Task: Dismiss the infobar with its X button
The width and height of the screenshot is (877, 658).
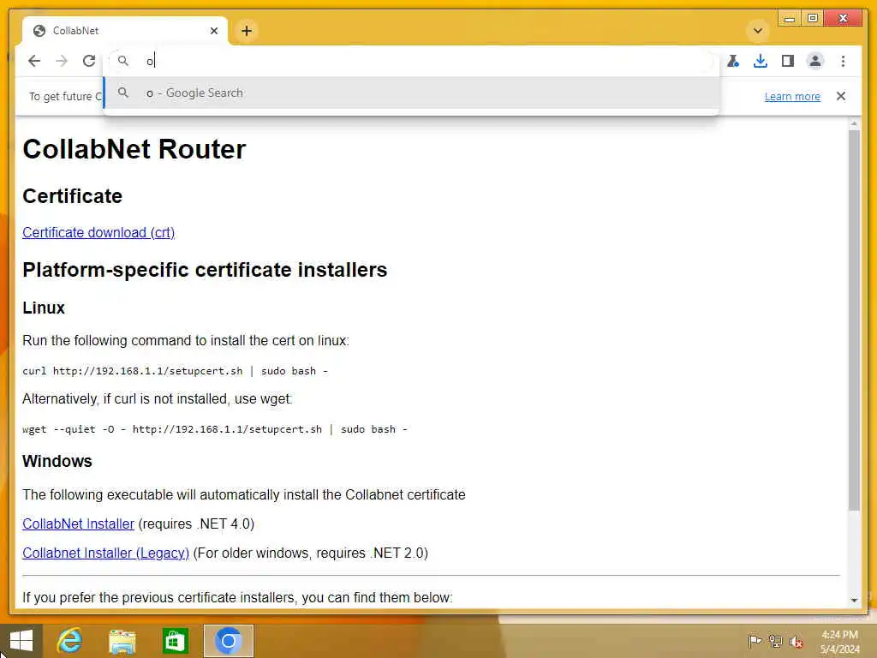Action: 841,96
